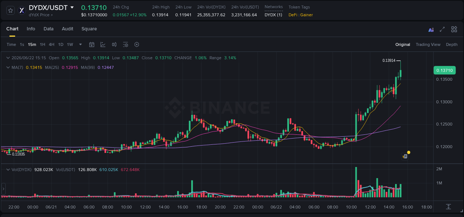Open the chart list settings icon
464x217 pixels.
tap(125, 44)
